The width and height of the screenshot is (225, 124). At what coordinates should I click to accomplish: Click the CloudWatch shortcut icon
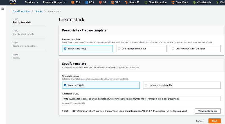(194, 2)
